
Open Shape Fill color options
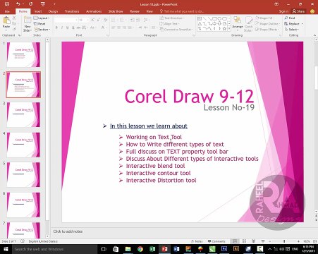pyautogui.click(x=265, y=18)
